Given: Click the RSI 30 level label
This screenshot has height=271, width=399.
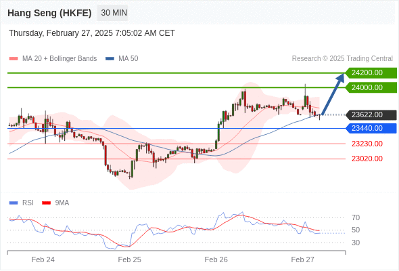Looking at the screenshot, I should [x=356, y=243].
